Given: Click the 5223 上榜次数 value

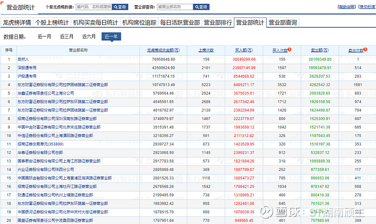Looking at the screenshot, I should pyautogui.click(x=206, y=85).
